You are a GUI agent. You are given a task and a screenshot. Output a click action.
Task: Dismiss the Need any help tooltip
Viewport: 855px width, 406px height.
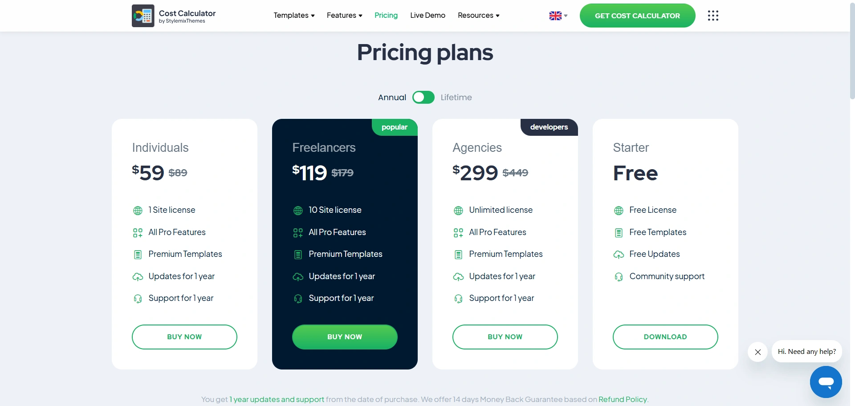pos(757,352)
